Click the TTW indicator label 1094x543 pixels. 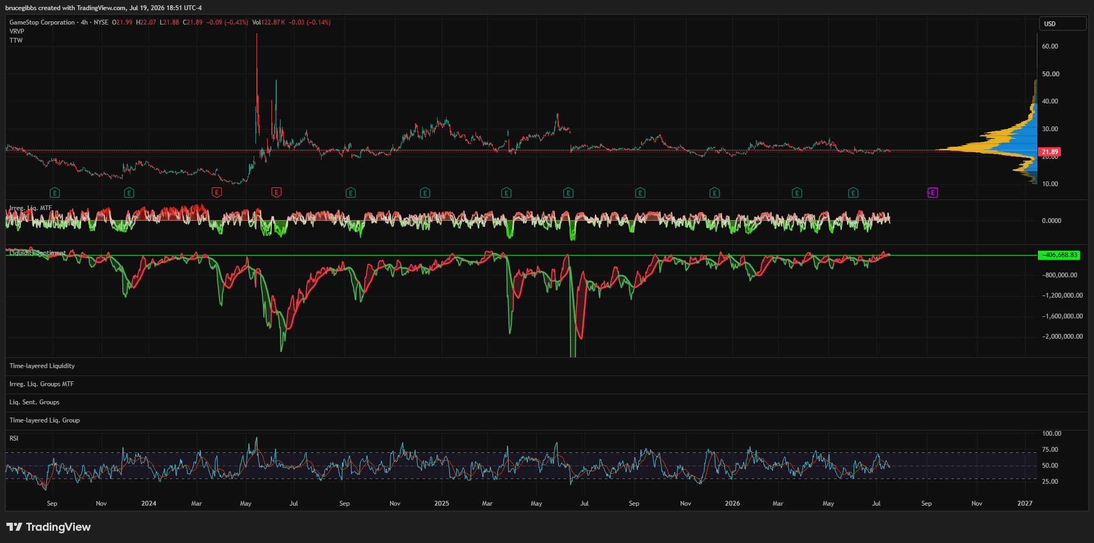(x=16, y=41)
